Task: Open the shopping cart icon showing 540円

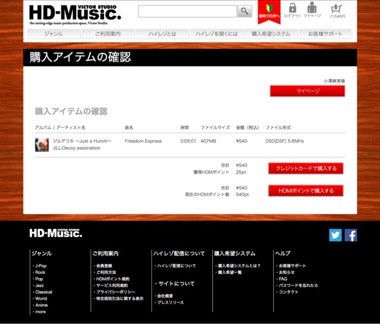Action: pyautogui.click(x=337, y=11)
